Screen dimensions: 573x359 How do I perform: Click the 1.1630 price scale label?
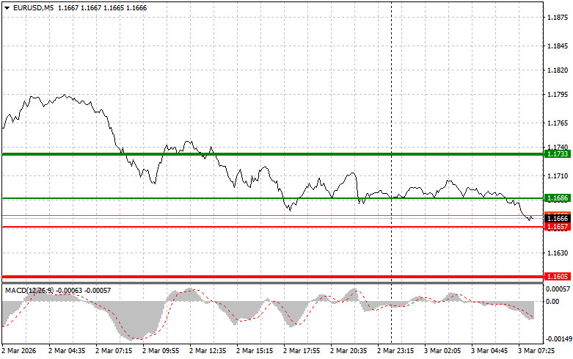558,253
